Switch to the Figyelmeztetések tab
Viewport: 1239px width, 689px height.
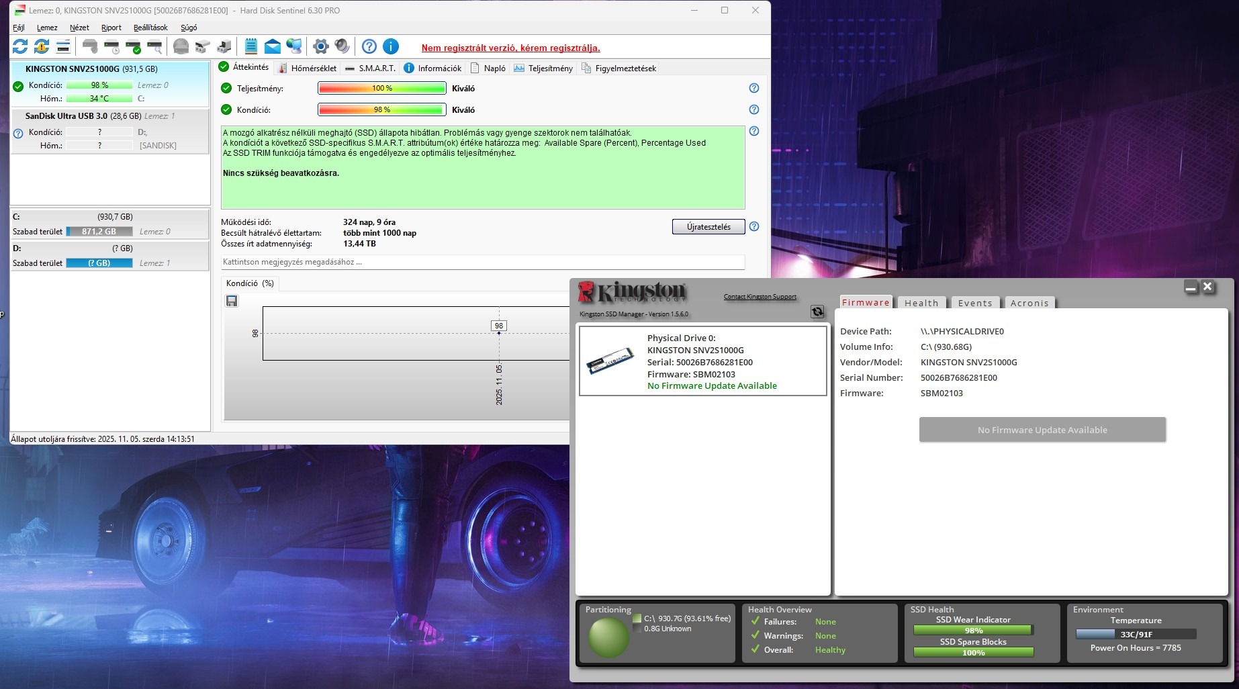(618, 68)
